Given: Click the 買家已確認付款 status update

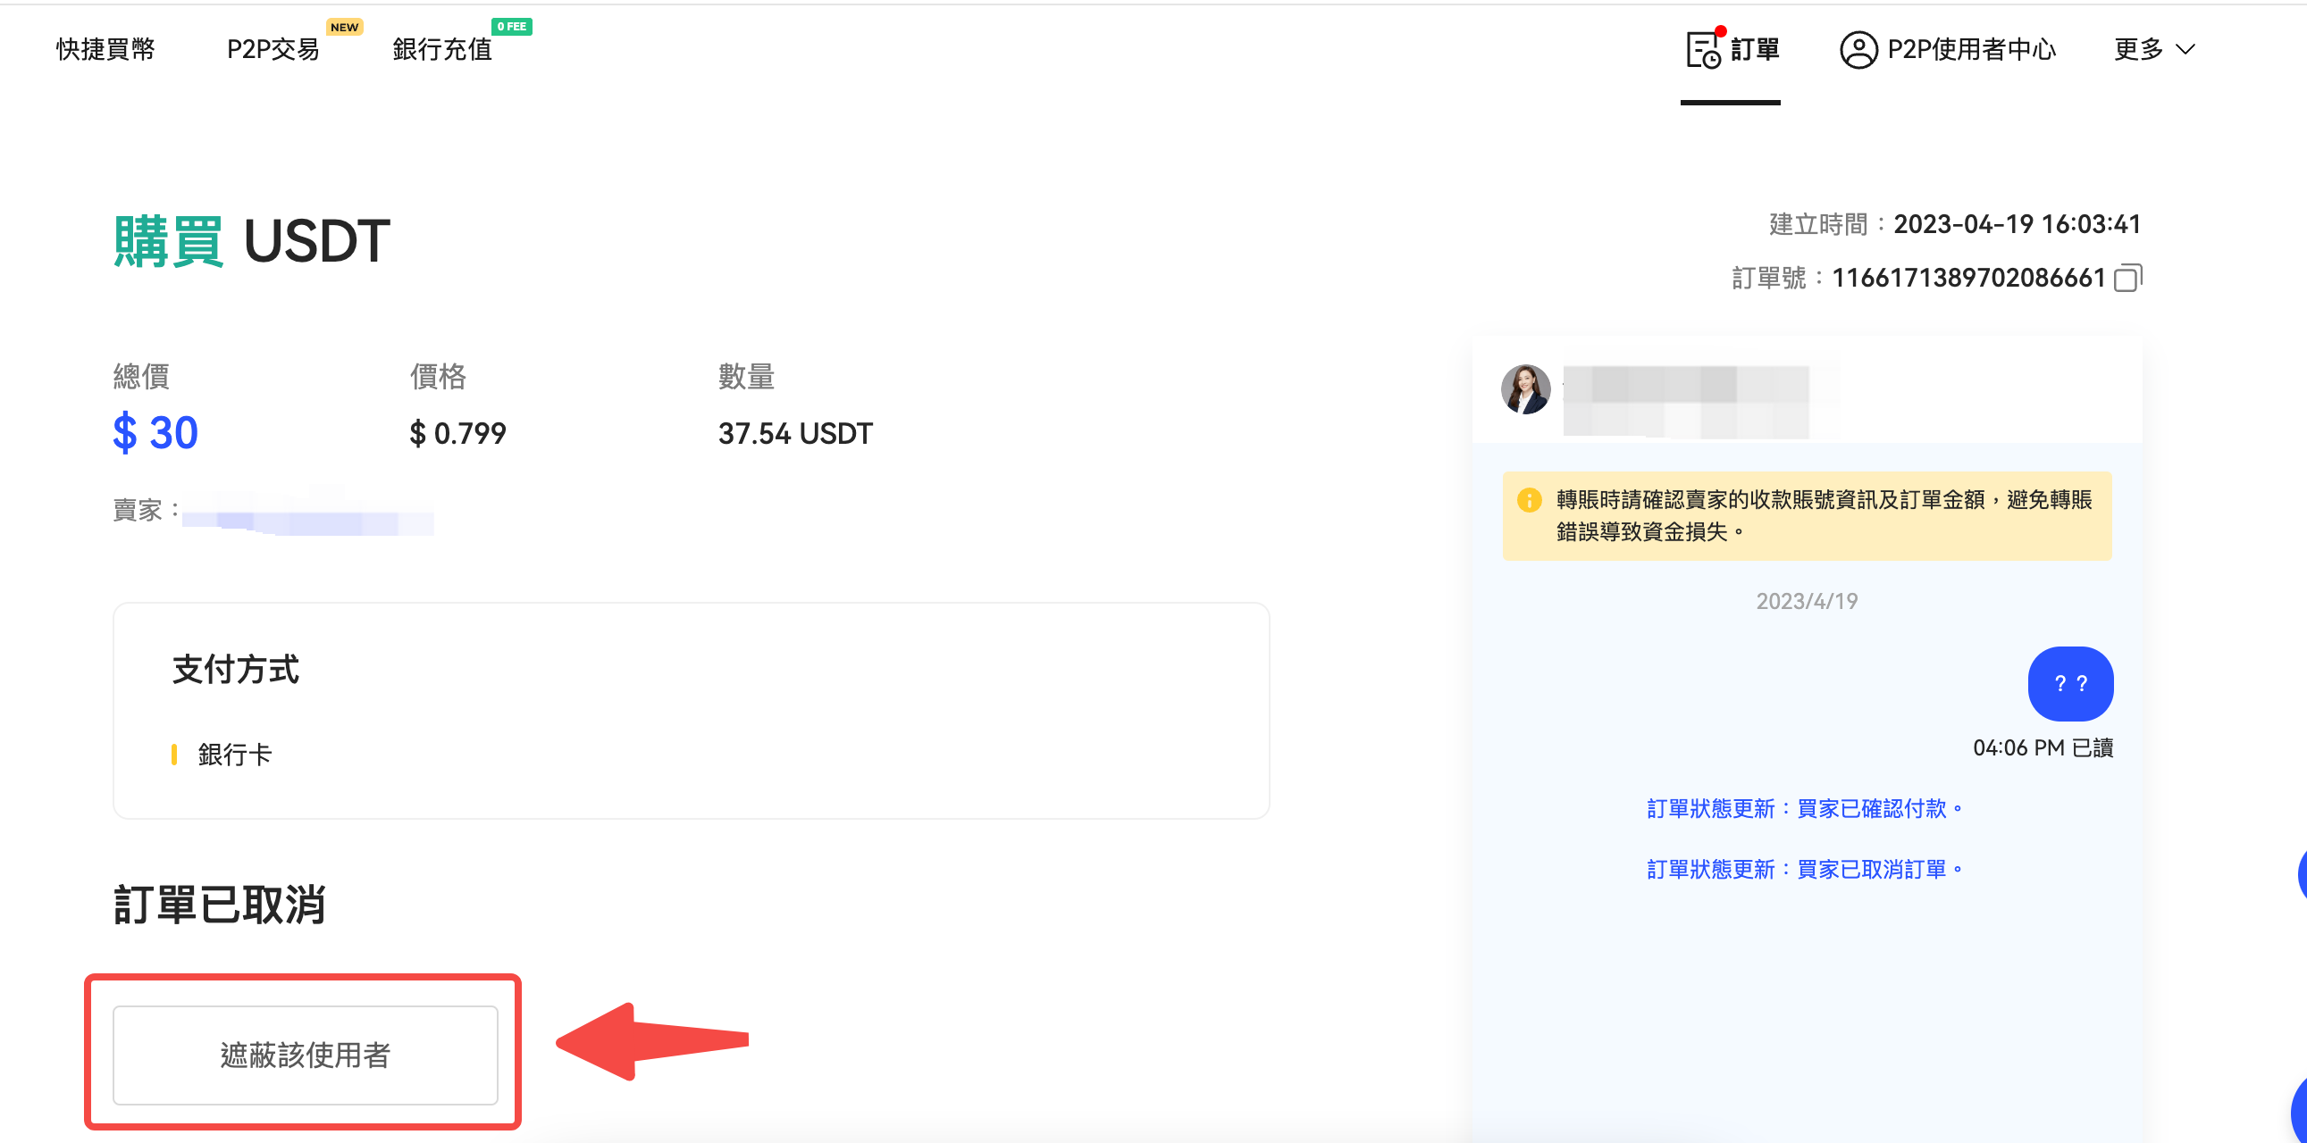Looking at the screenshot, I should [x=1804, y=808].
